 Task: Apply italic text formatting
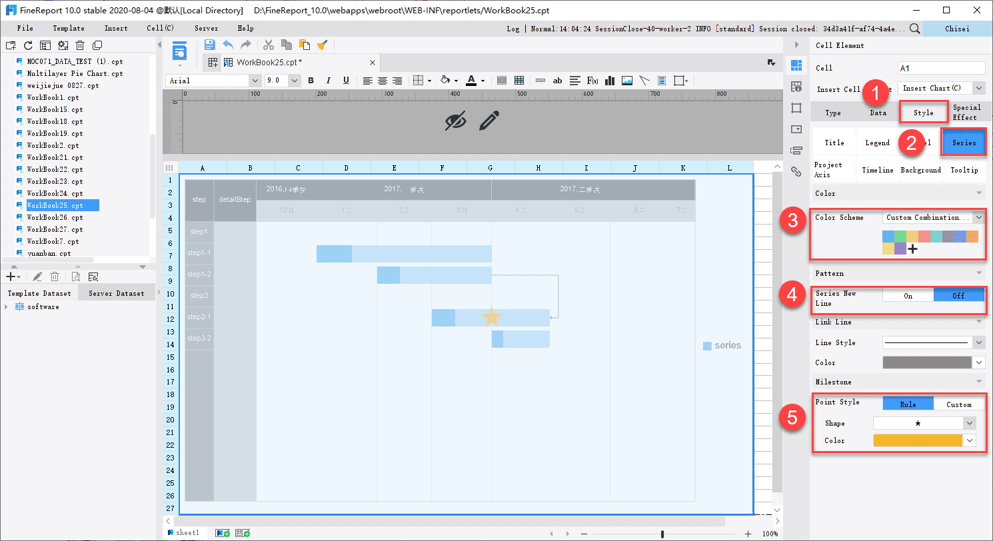point(328,81)
